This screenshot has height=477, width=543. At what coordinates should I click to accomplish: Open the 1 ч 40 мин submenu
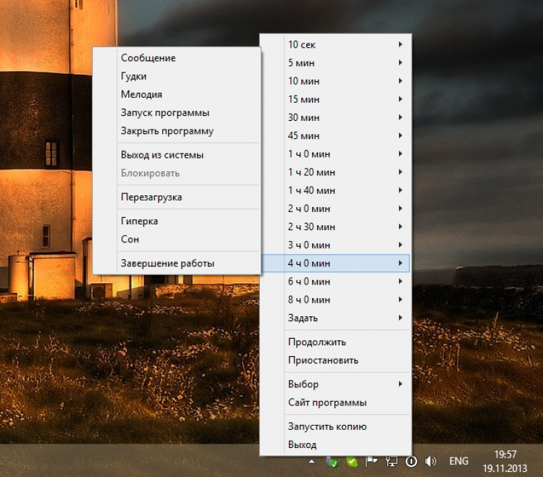(x=335, y=190)
